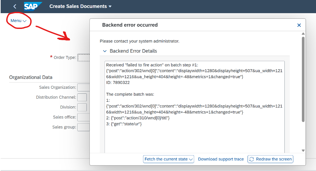Screen dimensions: 316x171
Task: Click the refresh icon on Redraw the screen
Action: [x=252, y=159]
